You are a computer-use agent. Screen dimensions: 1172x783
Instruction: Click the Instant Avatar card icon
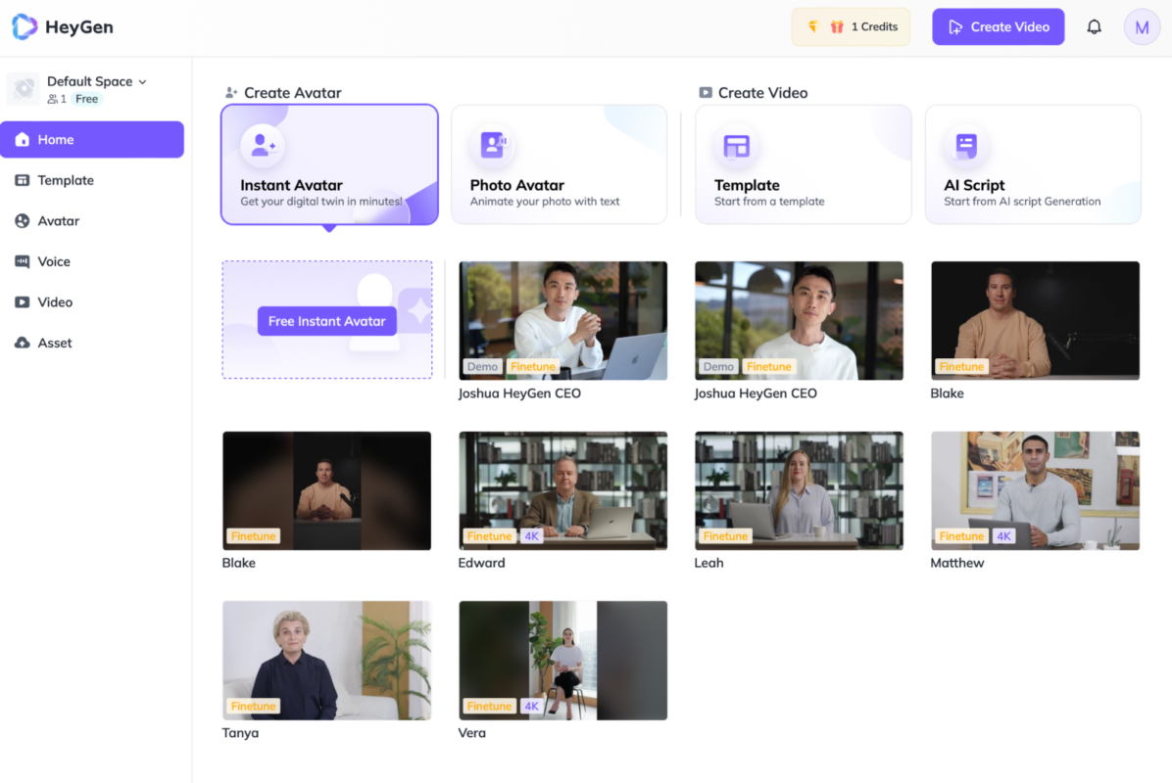click(263, 146)
